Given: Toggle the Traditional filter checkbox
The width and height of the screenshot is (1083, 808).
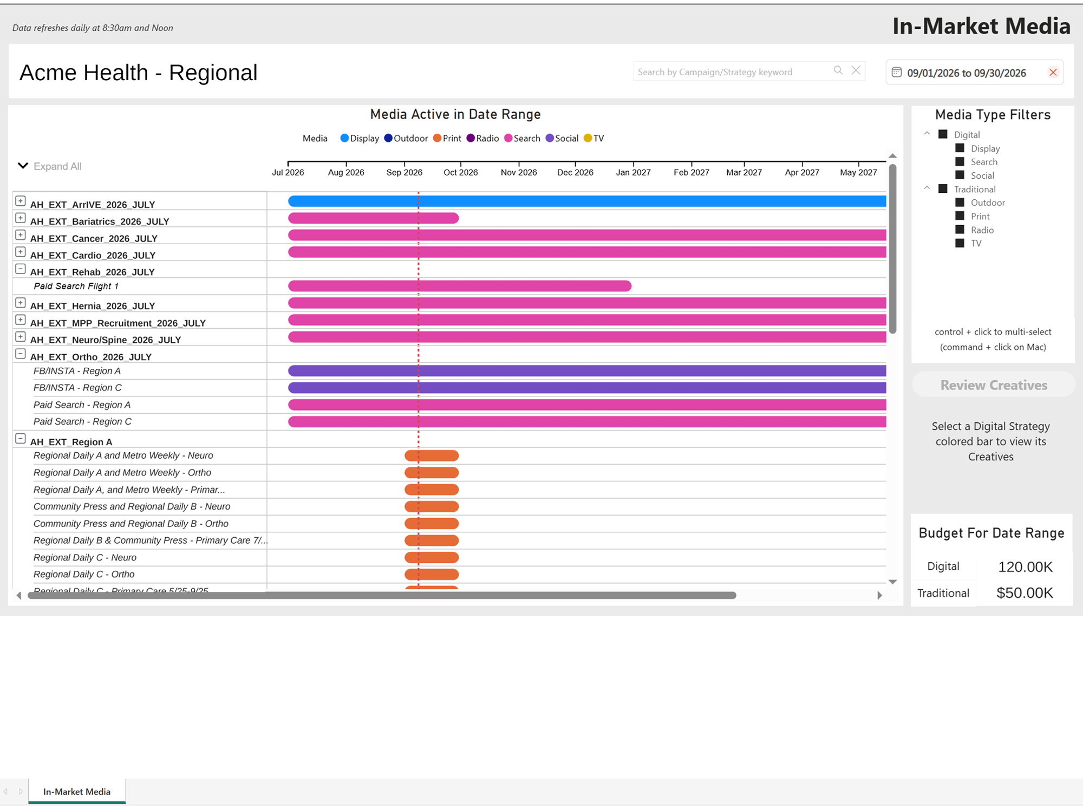Looking at the screenshot, I should coord(943,188).
